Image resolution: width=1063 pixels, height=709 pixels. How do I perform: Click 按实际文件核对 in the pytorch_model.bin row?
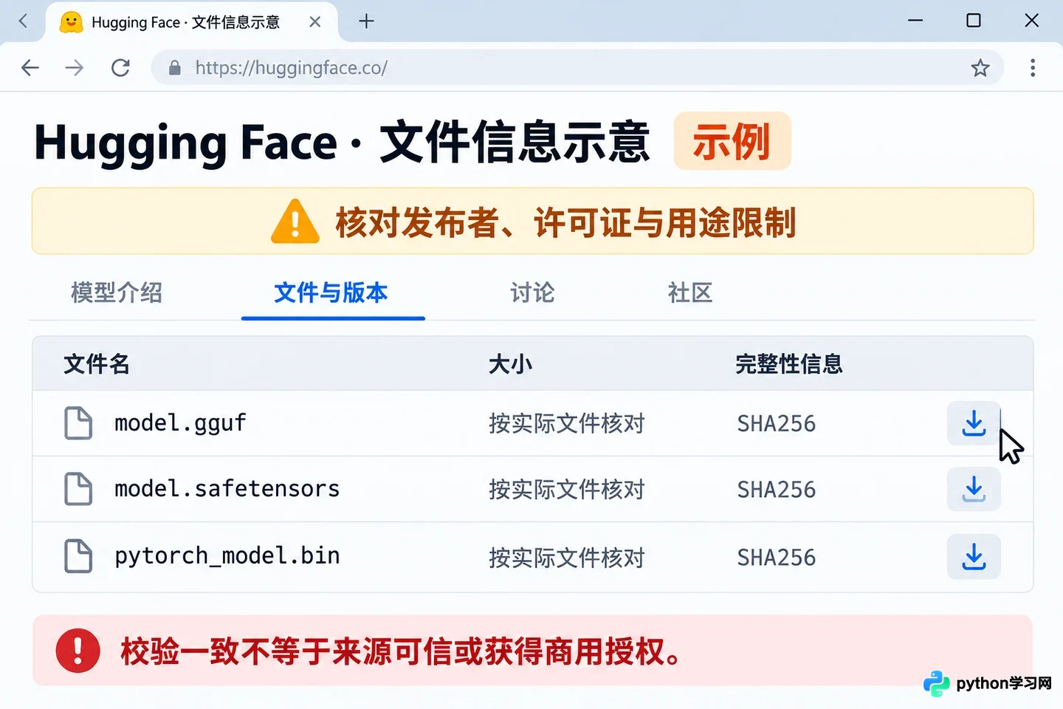click(x=567, y=557)
